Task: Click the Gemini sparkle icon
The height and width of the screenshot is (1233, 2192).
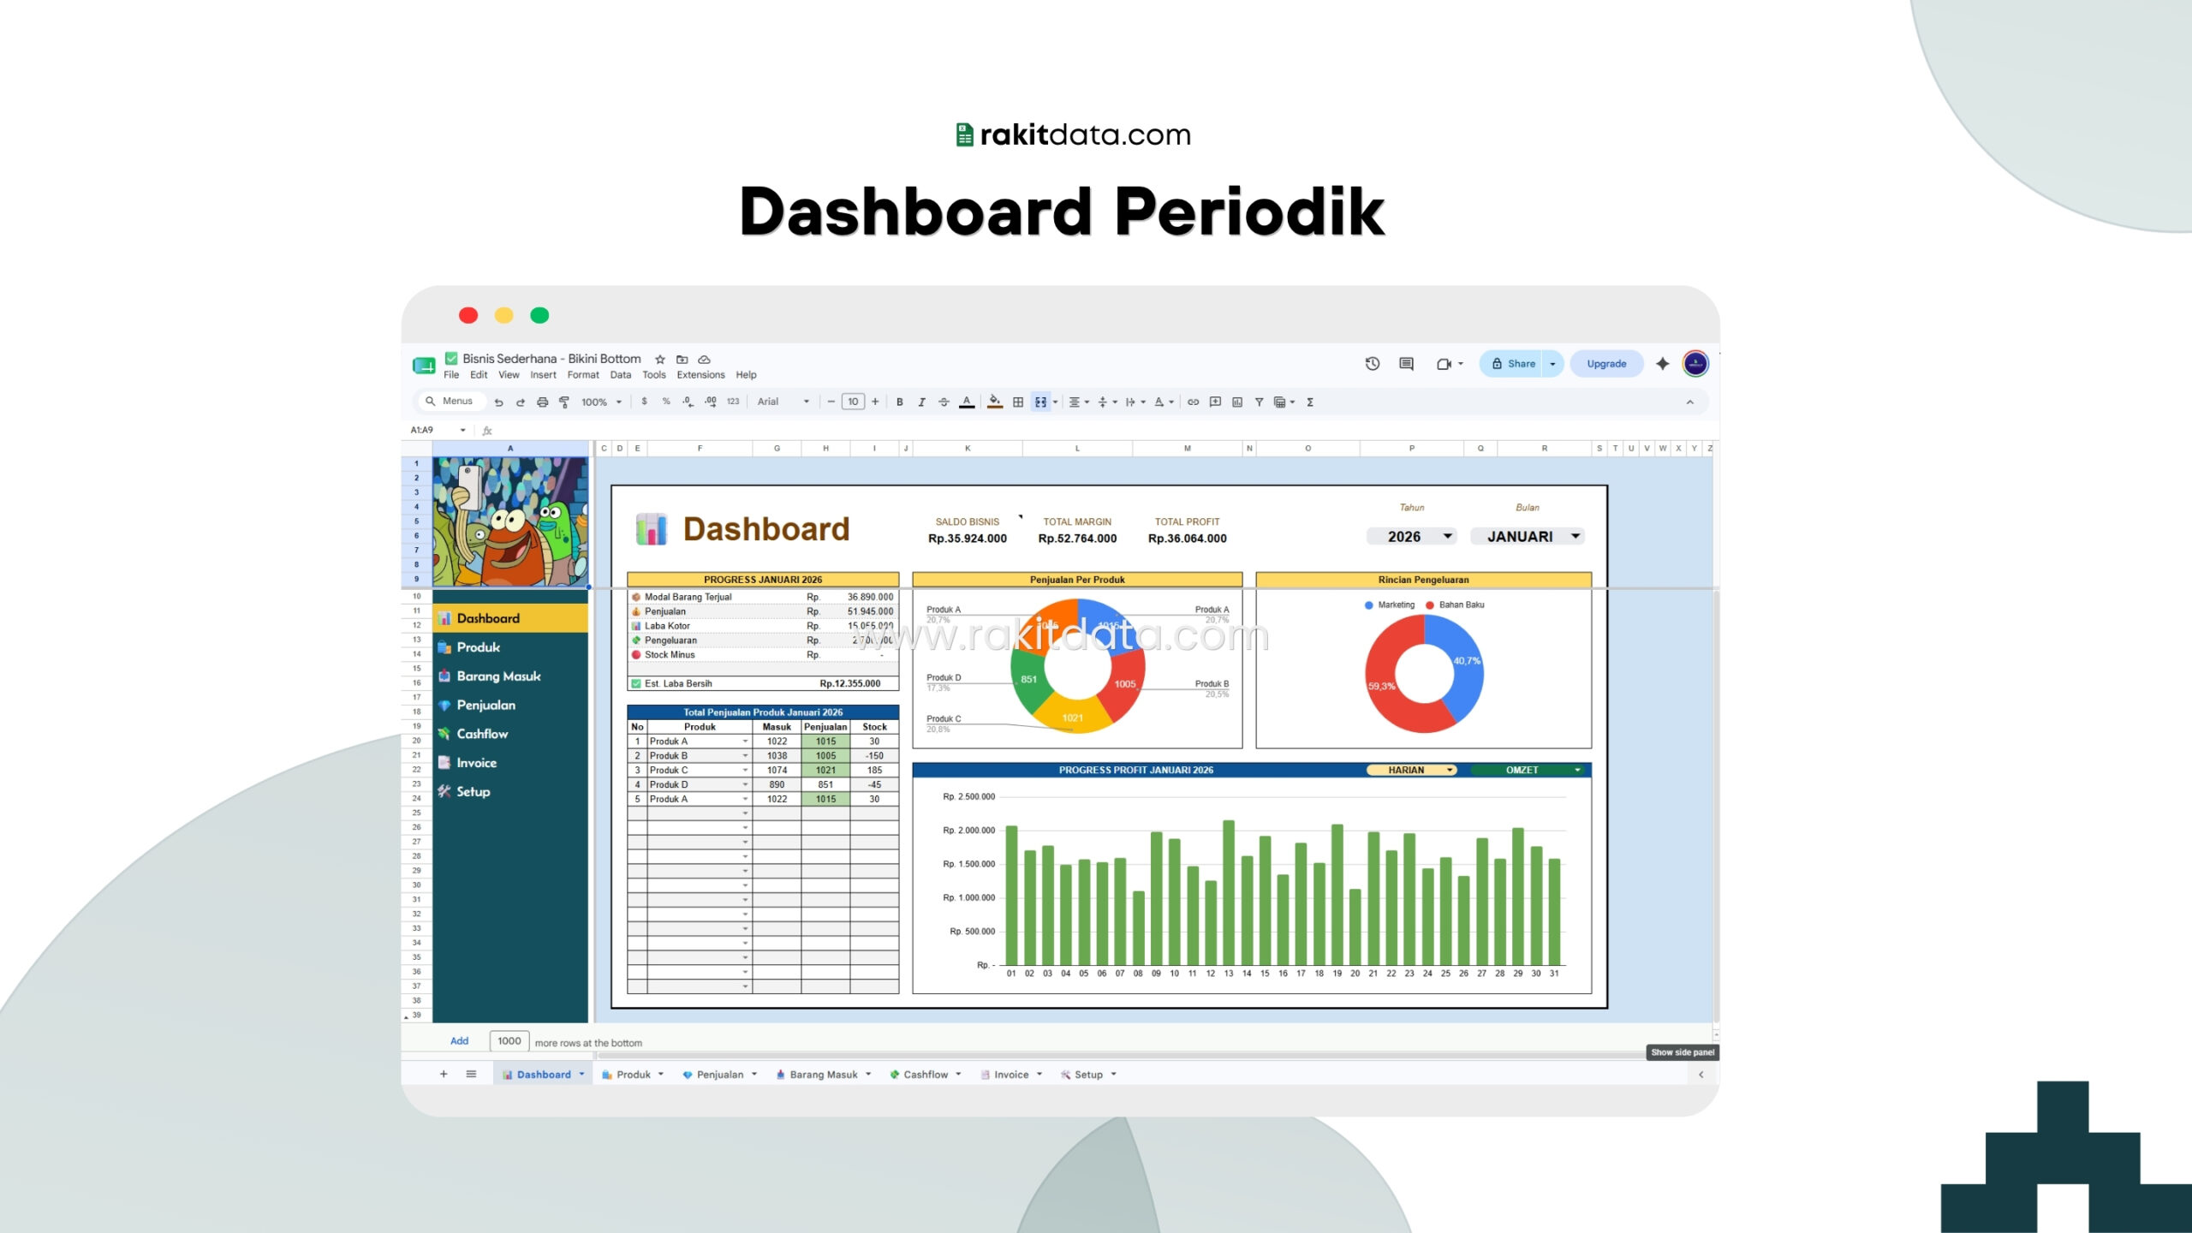Action: [1663, 364]
